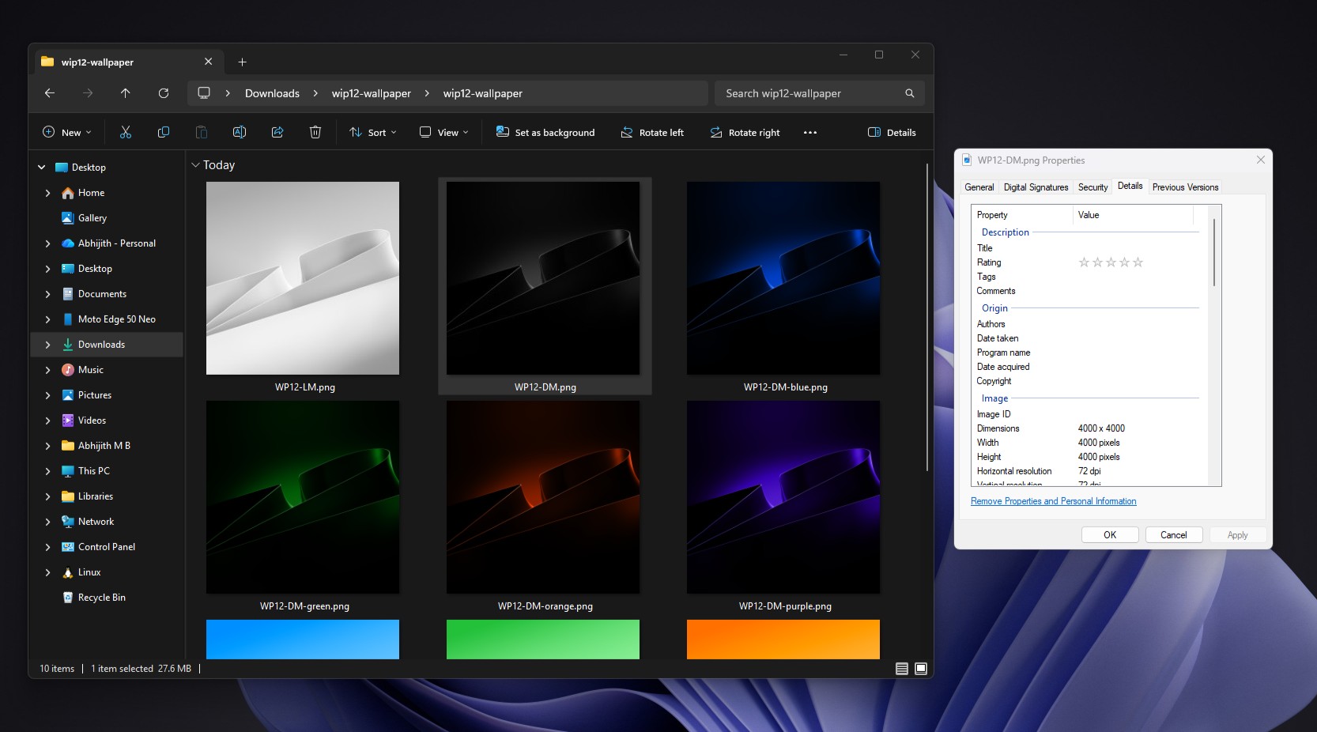Viewport: 1317px width, 732px height.
Task: Open the Previous Versions tab
Action: point(1185,187)
